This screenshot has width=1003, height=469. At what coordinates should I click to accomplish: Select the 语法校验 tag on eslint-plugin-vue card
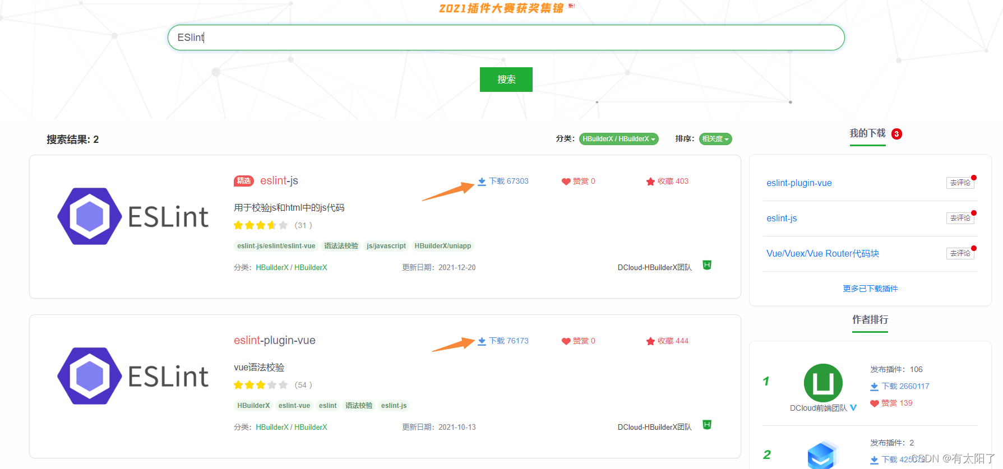tap(359, 406)
